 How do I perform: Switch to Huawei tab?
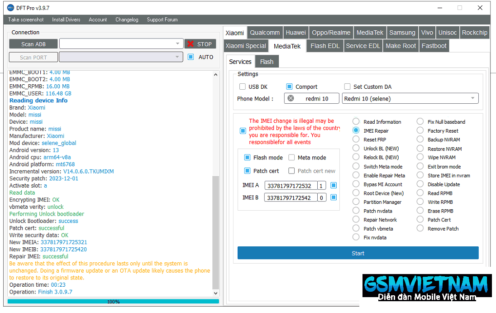[296, 33]
